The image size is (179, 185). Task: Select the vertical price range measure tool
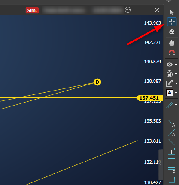(172, 152)
